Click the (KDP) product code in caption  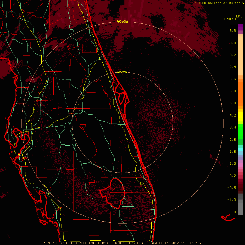pyautogui.click(x=119, y=243)
